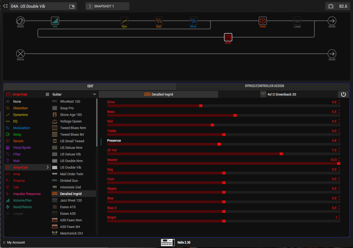Adjust the Presence value stepper arrows

pos(339,141)
